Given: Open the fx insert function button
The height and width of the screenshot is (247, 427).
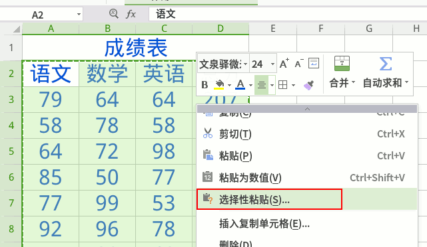Looking at the screenshot, I should (131, 14).
